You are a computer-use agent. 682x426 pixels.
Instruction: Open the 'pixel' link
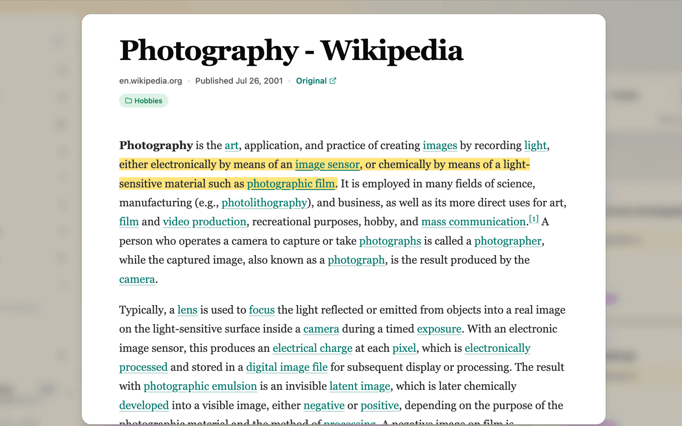click(x=404, y=348)
